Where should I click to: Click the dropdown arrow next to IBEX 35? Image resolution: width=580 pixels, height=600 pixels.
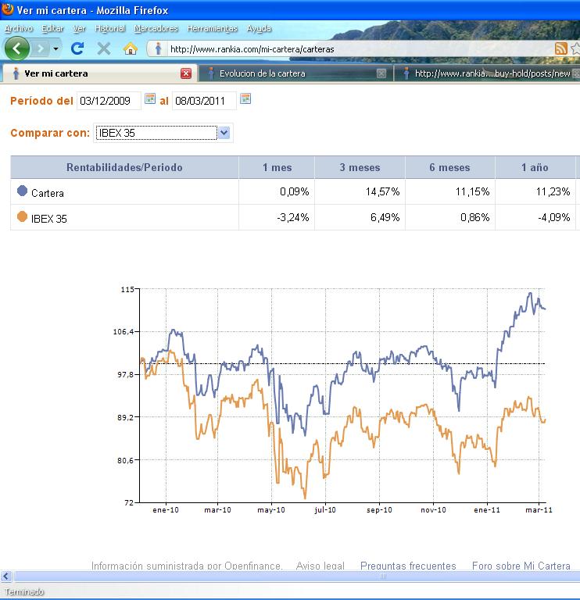tap(224, 133)
